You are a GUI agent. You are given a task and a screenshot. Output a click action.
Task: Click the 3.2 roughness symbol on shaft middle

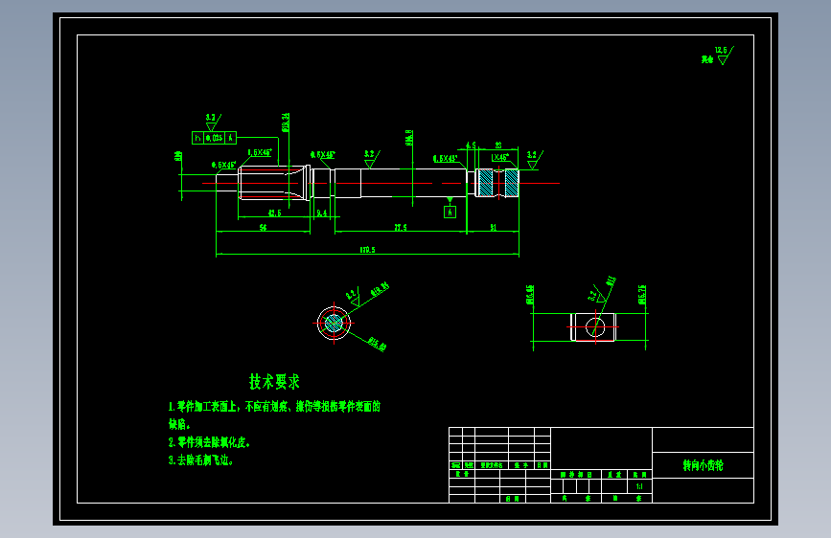(x=372, y=159)
